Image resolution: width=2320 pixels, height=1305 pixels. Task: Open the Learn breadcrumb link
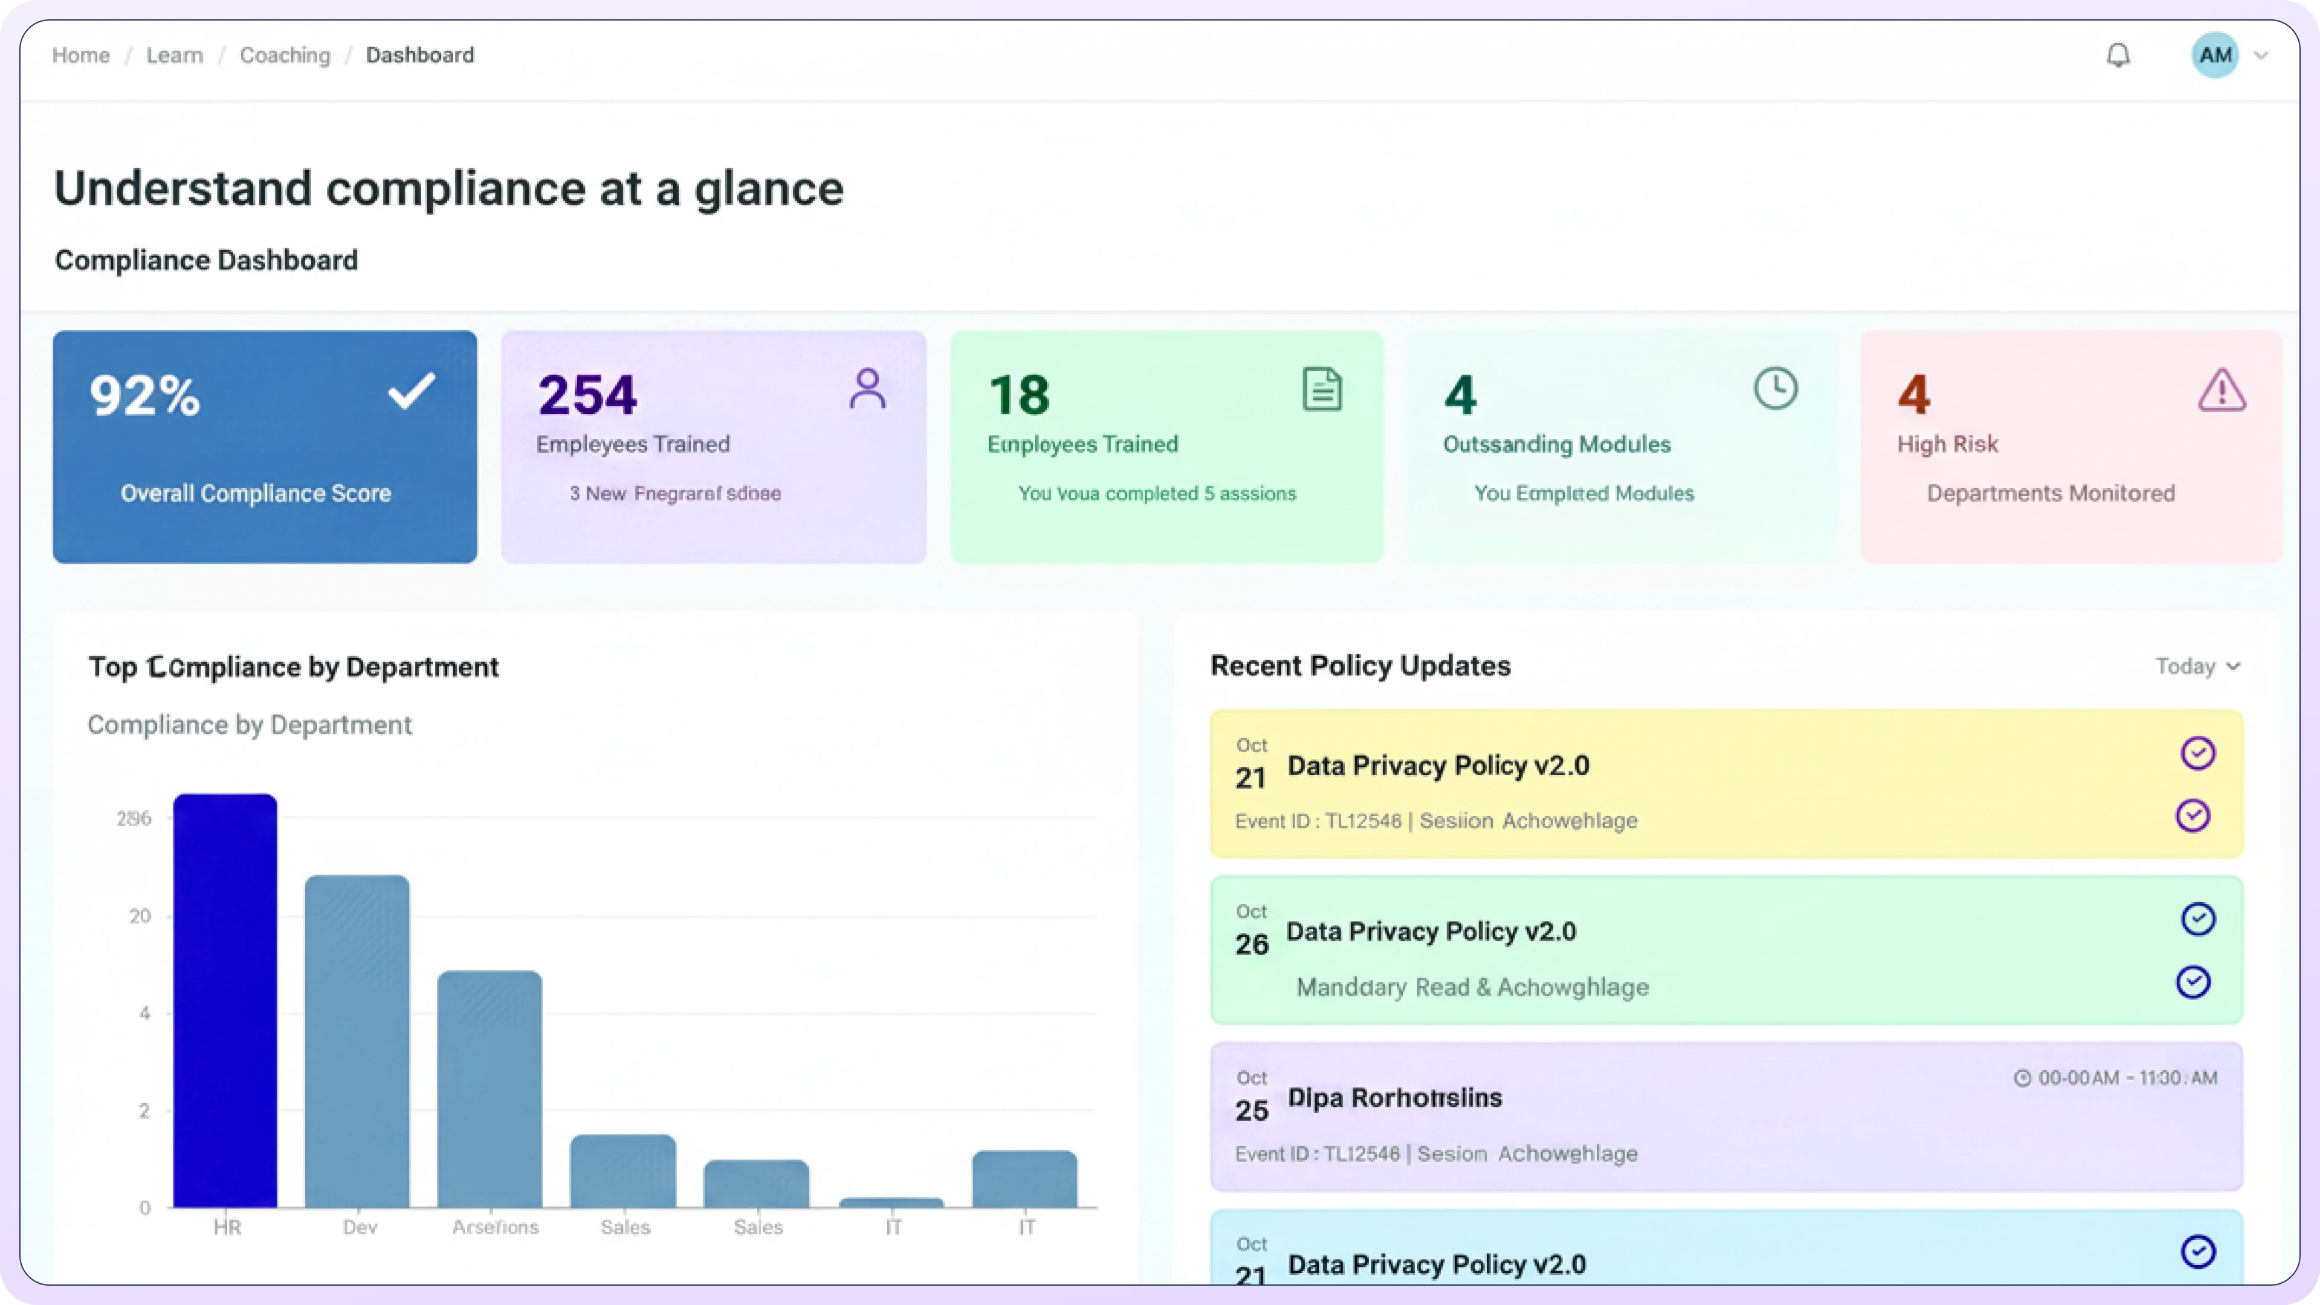[x=175, y=56]
